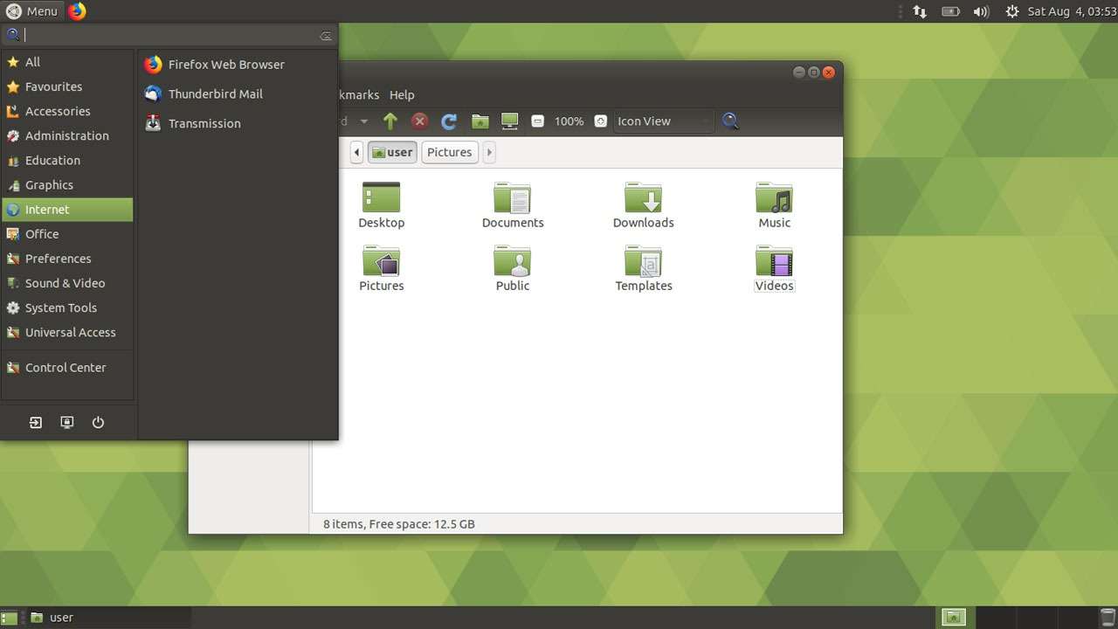This screenshot has height=629, width=1118.
Task: Start the Transmission torrent client
Action: [204, 123]
